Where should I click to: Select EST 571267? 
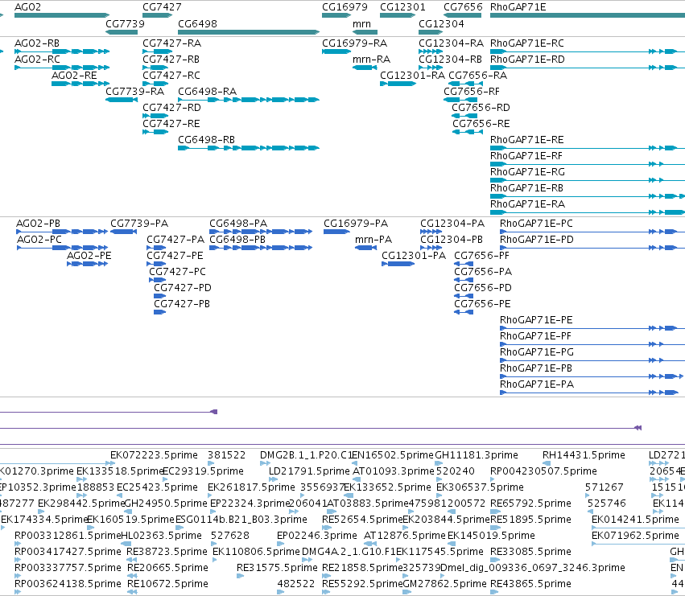(x=605, y=487)
